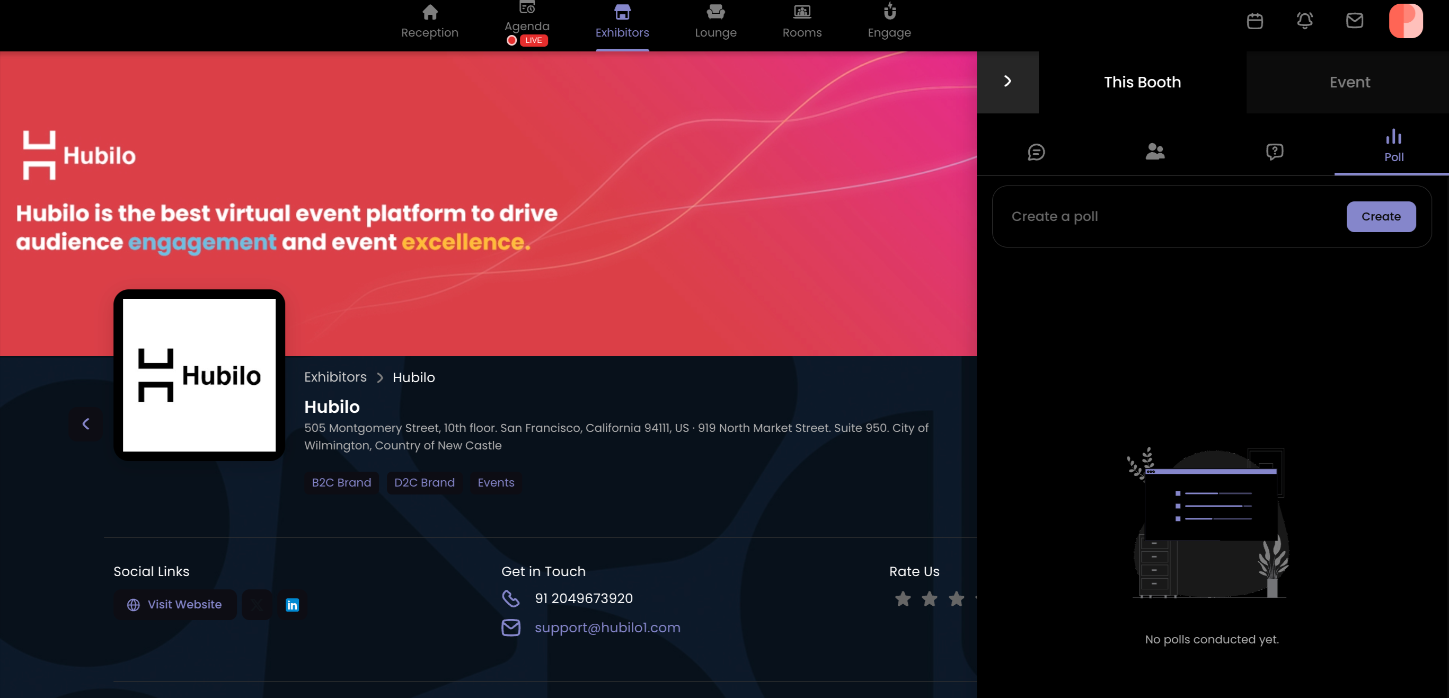Go back with the left chevron arrow
1449x698 pixels.
click(85, 423)
